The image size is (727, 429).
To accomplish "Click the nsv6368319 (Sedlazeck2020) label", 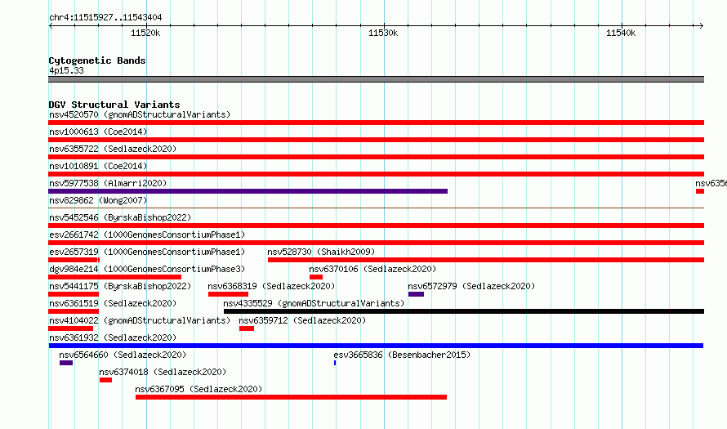I will tap(271, 286).
